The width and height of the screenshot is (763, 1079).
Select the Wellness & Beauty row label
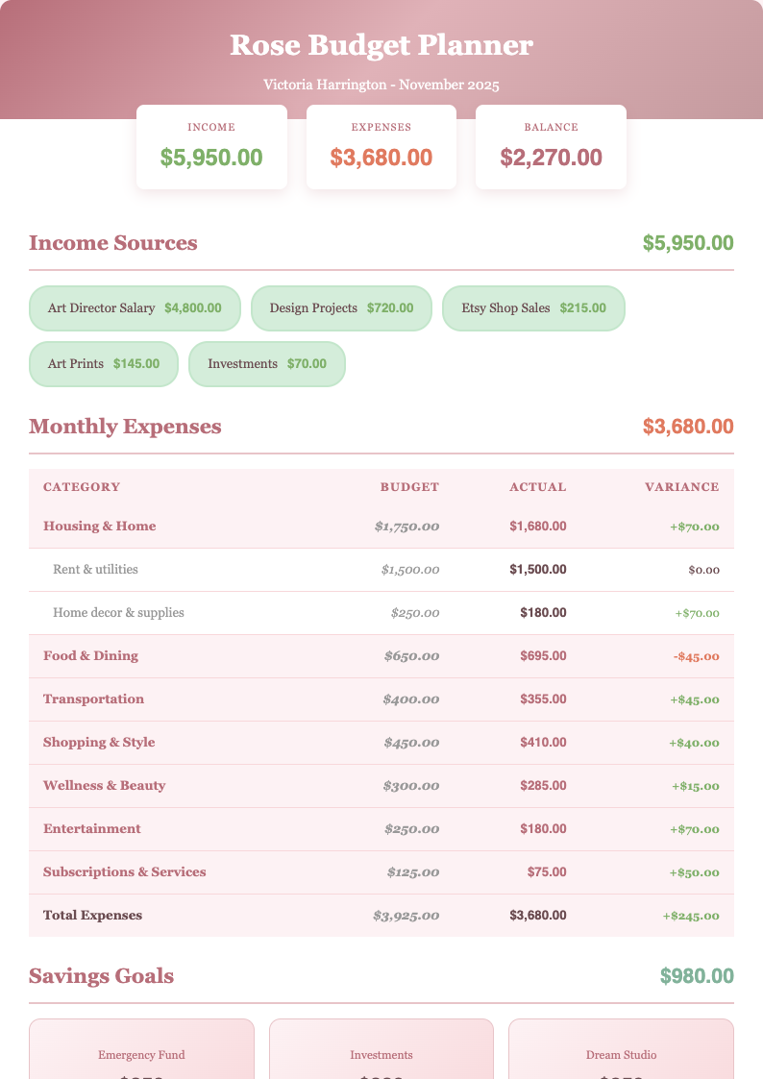pyautogui.click(x=105, y=786)
